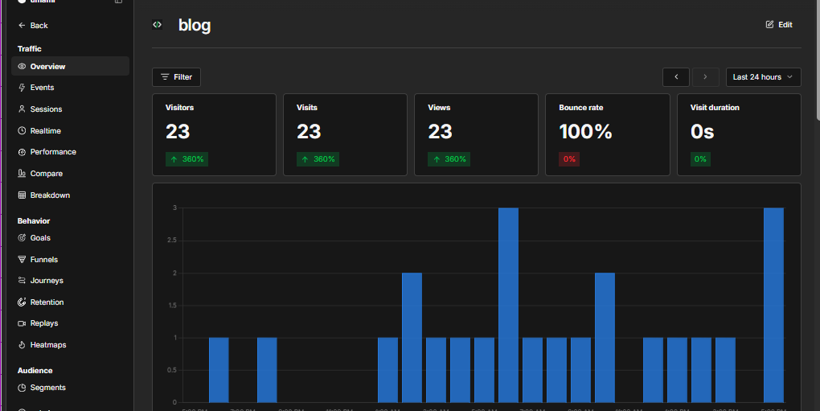
Task: Click the Compare bars icon
Action: [x=22, y=173]
